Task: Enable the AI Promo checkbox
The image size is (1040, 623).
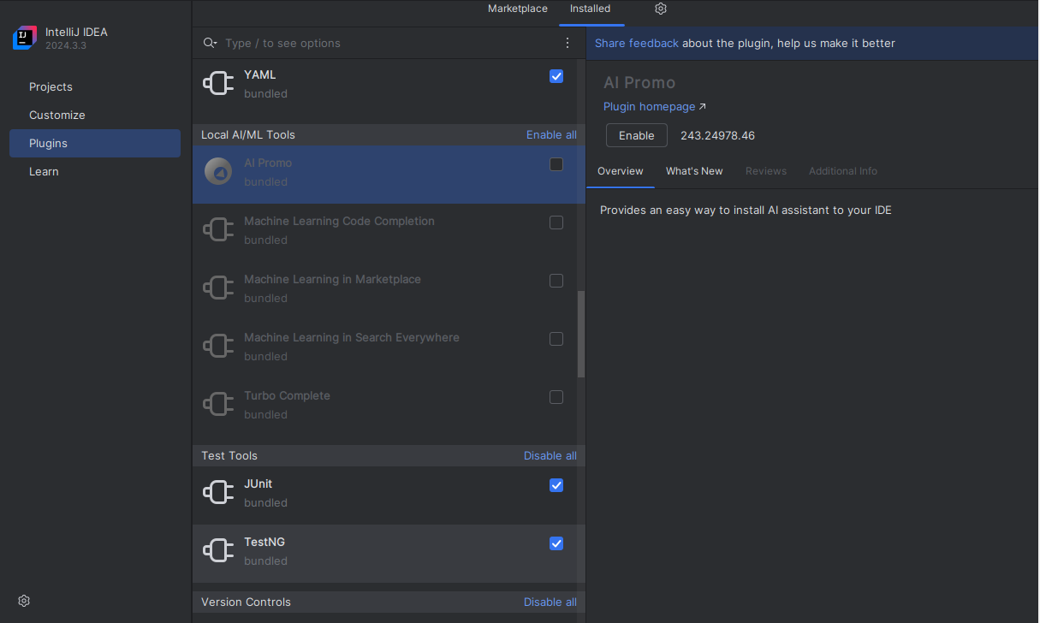Action: 556,163
